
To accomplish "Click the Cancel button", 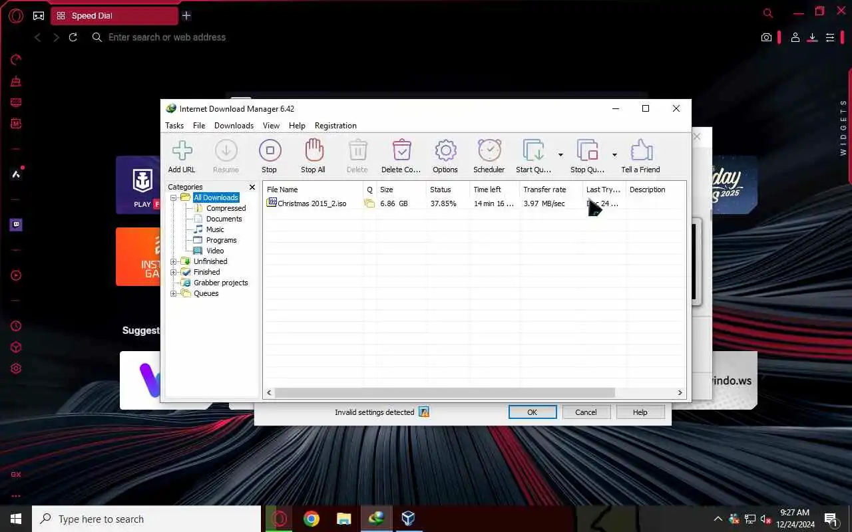I will 586,412.
